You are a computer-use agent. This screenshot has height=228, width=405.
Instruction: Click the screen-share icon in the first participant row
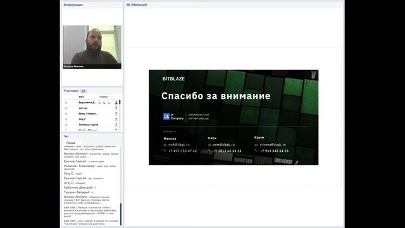point(109,103)
